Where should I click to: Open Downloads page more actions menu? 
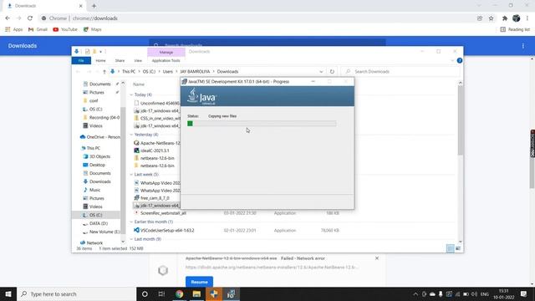click(523, 46)
